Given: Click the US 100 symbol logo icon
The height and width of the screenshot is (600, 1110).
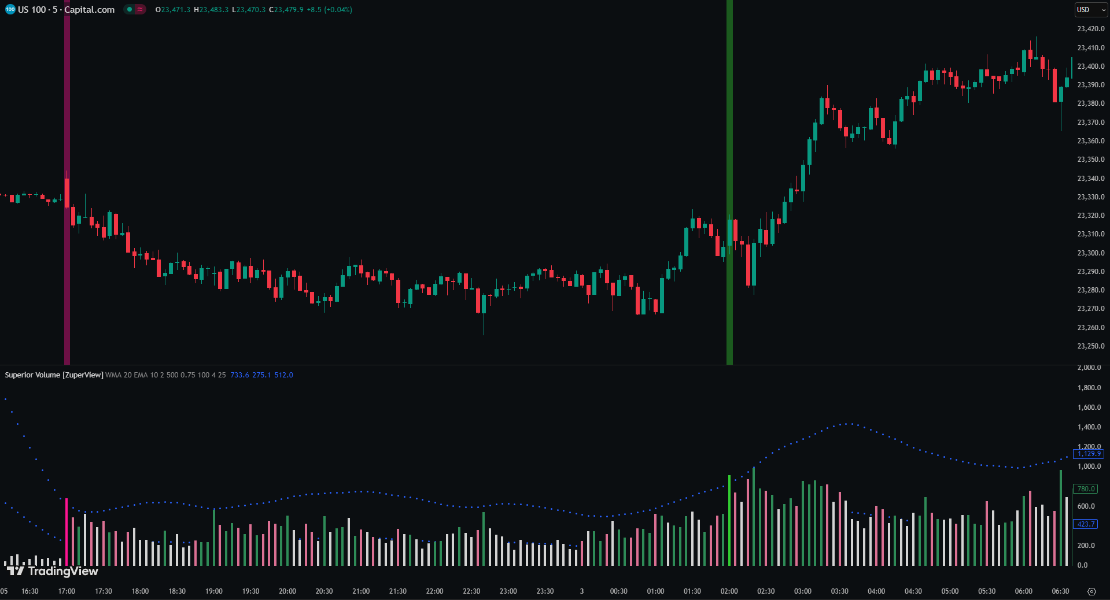Looking at the screenshot, I should tap(10, 9).
